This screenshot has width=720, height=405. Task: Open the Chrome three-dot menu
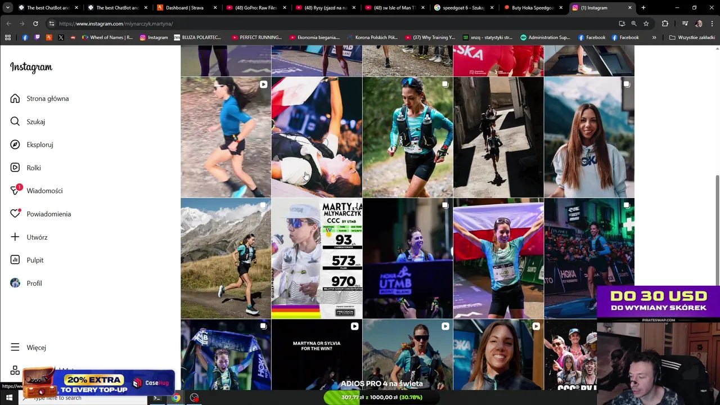712,24
